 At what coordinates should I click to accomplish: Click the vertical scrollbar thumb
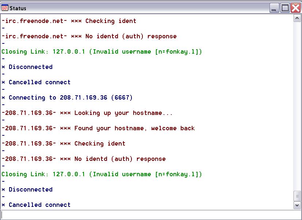(297, 196)
